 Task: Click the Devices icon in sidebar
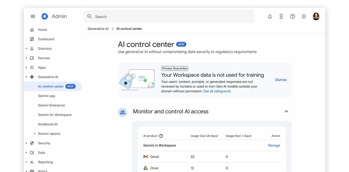(32, 58)
